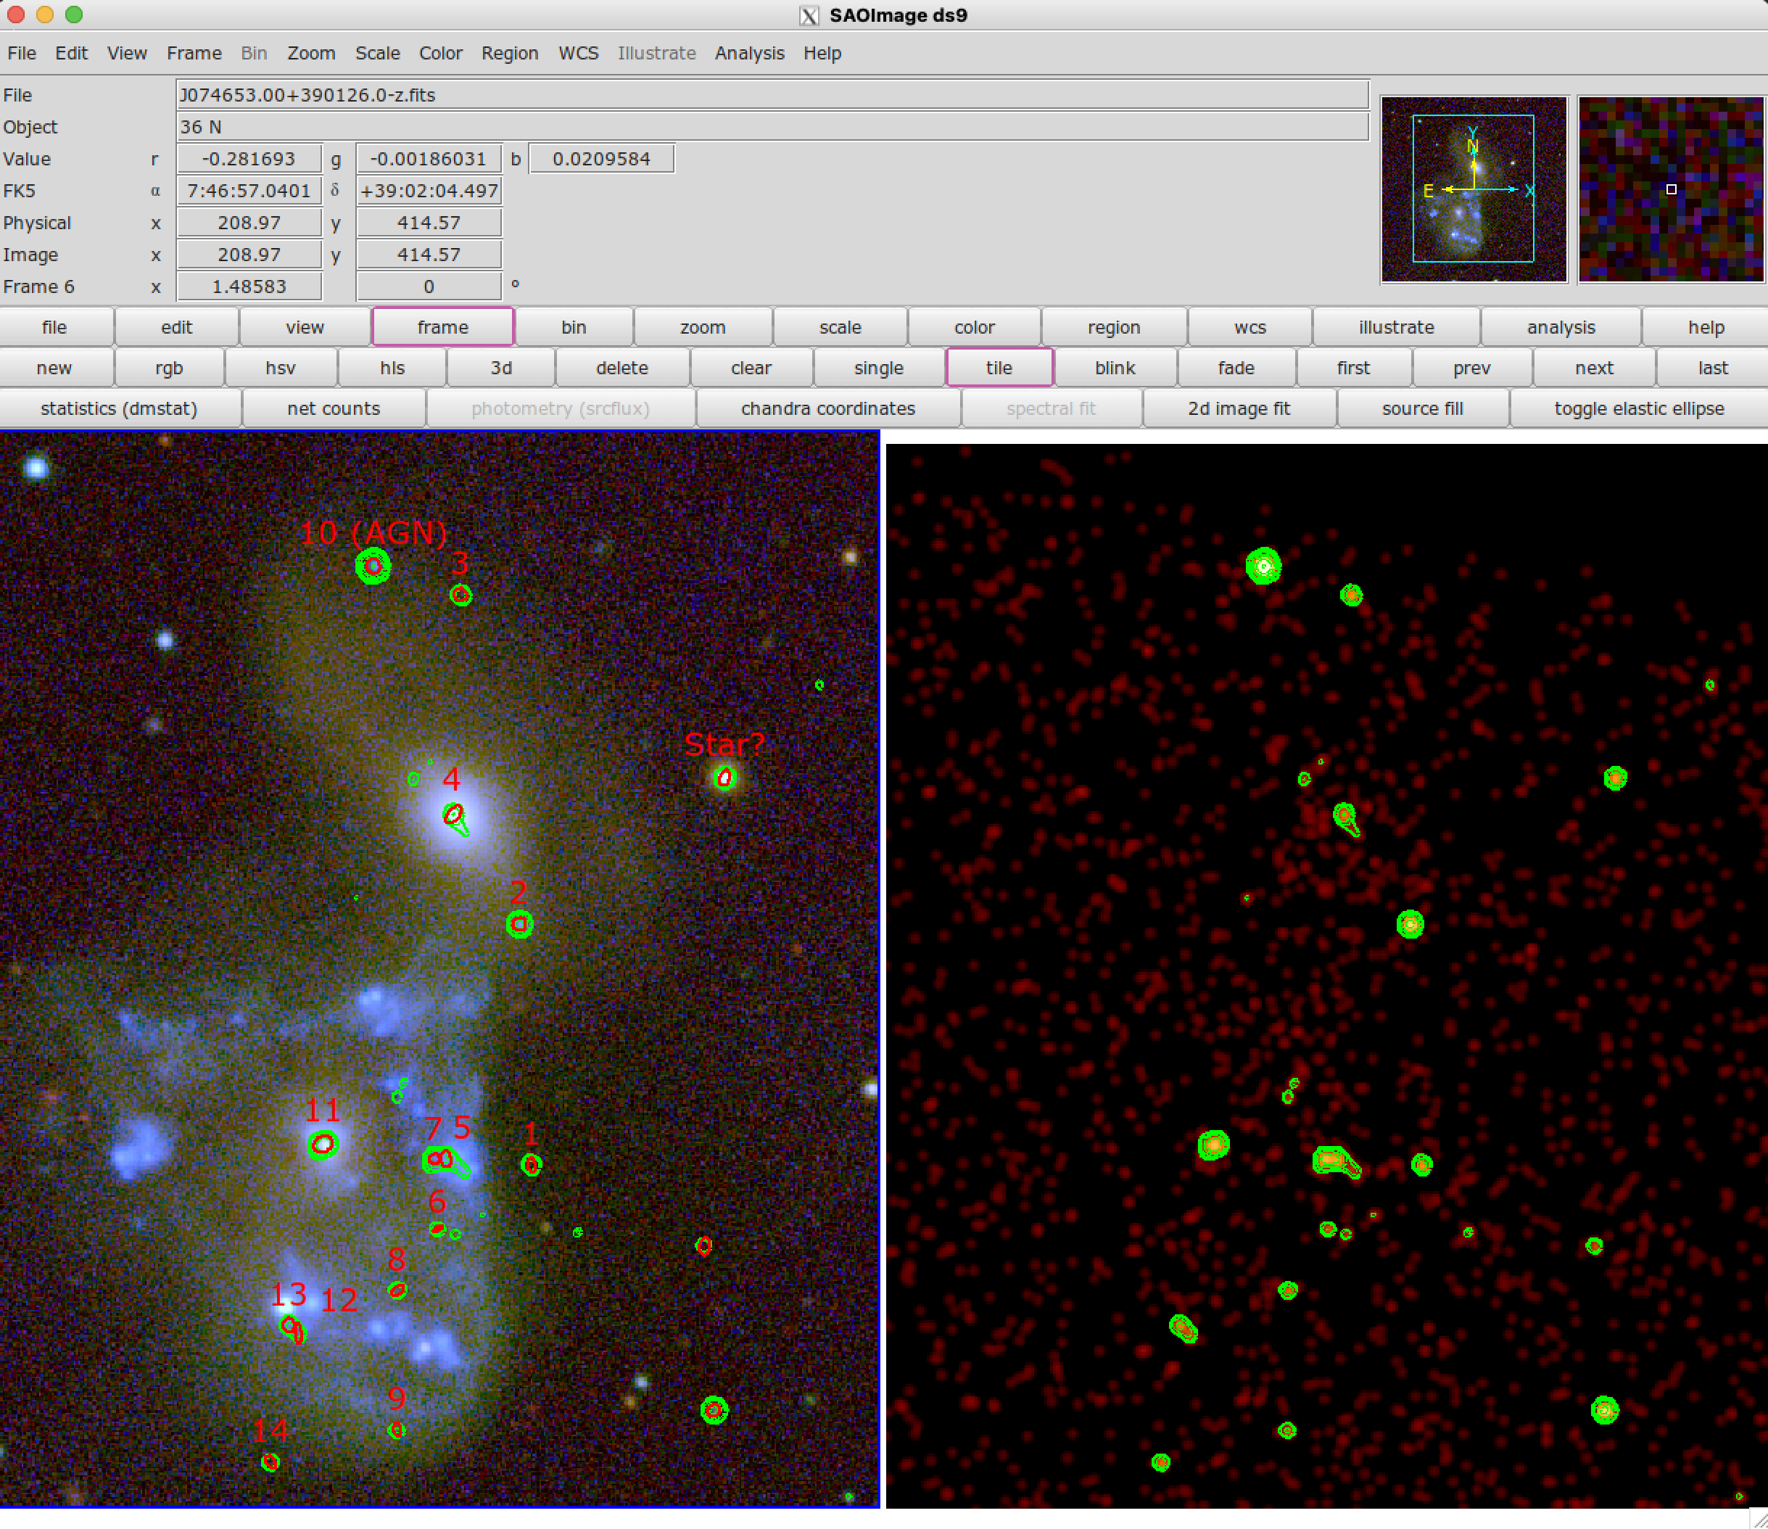Click the region button in the button bar
The height and width of the screenshot is (1529, 1768).
tap(1115, 327)
